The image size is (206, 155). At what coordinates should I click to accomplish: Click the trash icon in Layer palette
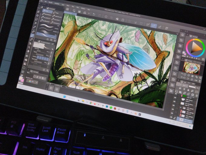[x=197, y=96]
